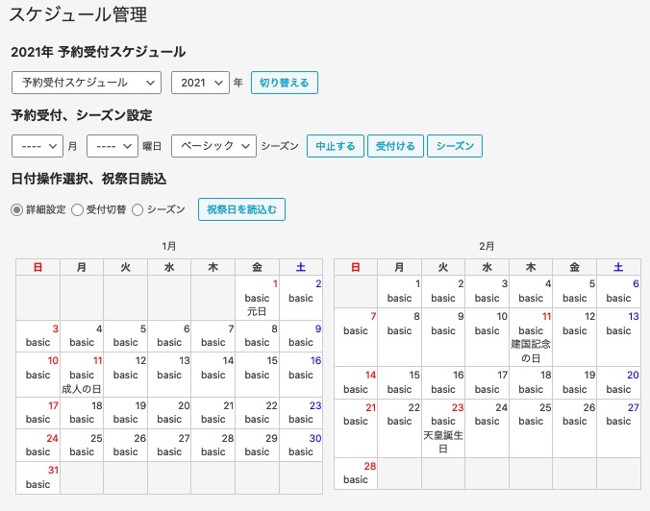The width and height of the screenshot is (650, 511).
Task: Click January 6 date cell
Action: (x=169, y=336)
